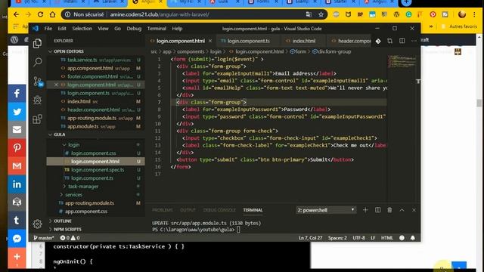Click the Chrome address bar URL
Image resolution: width=484 pixels, height=272 pixels.
160,14
